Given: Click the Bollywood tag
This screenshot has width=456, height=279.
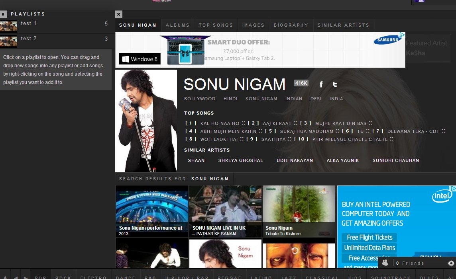Looking at the screenshot, I should point(200,99).
